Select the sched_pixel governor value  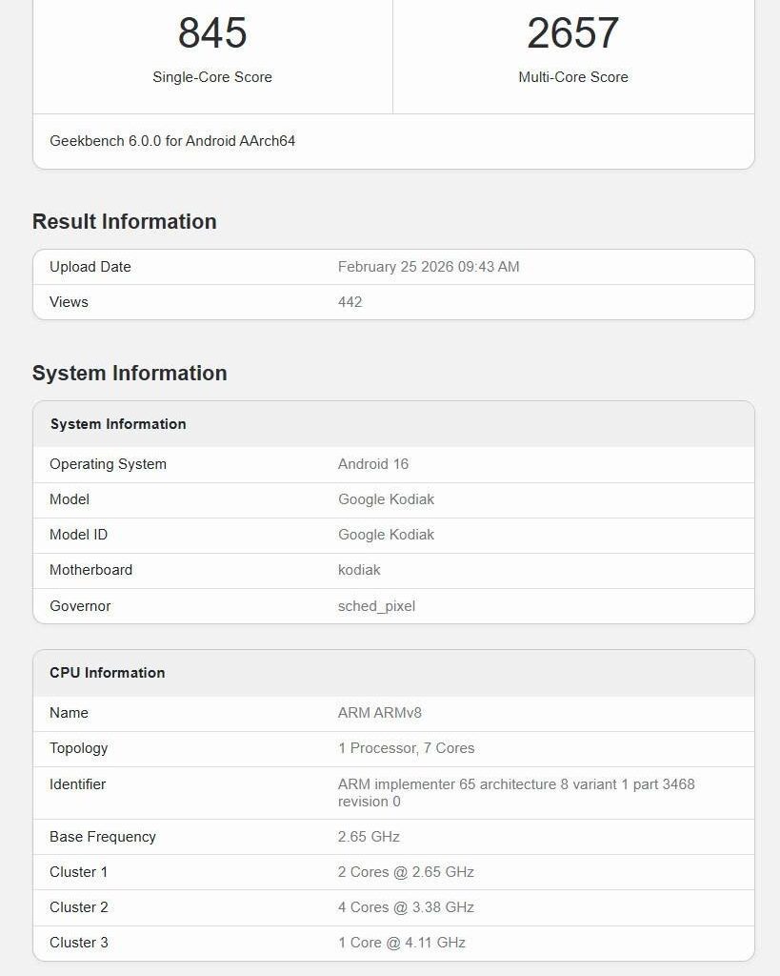[376, 606]
